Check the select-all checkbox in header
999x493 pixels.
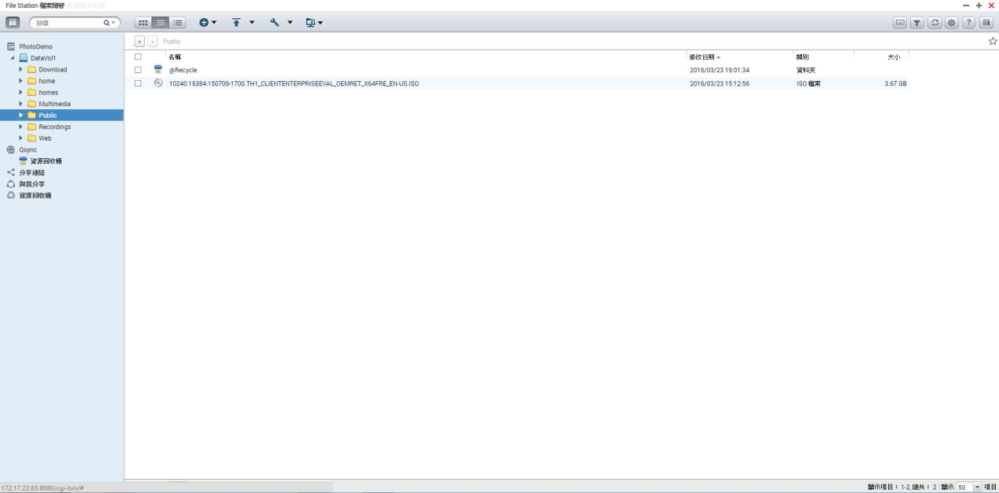138,57
